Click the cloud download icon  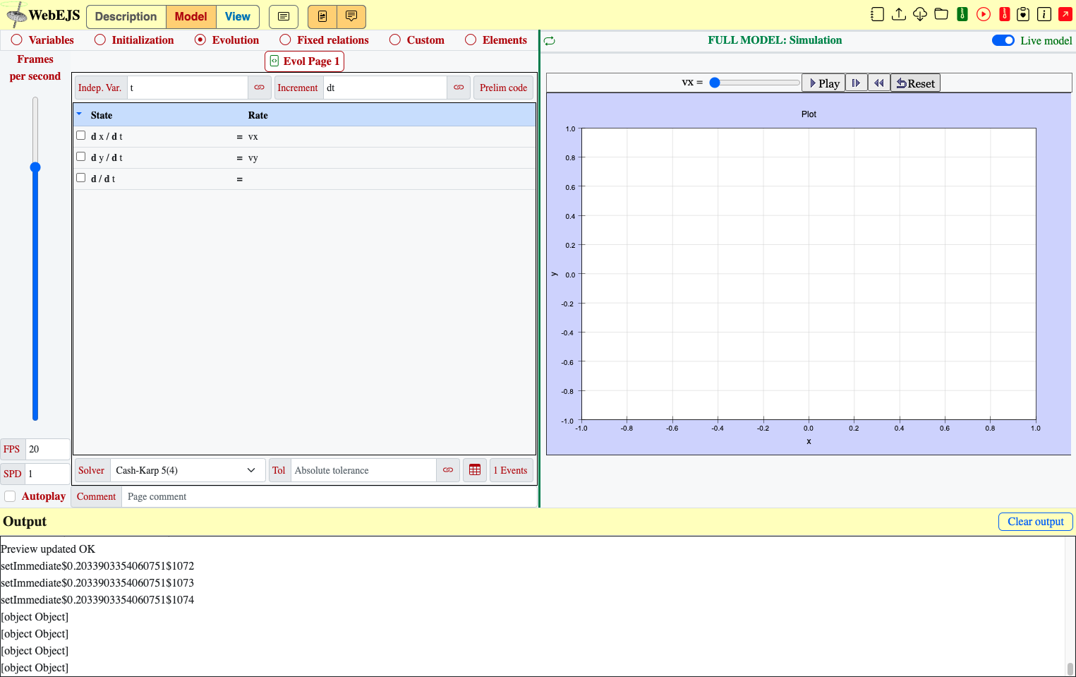click(x=920, y=14)
